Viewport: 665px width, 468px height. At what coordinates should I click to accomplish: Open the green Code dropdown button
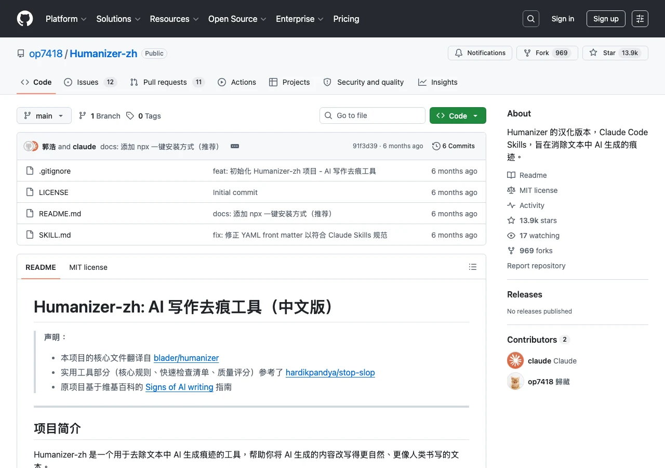[458, 115]
